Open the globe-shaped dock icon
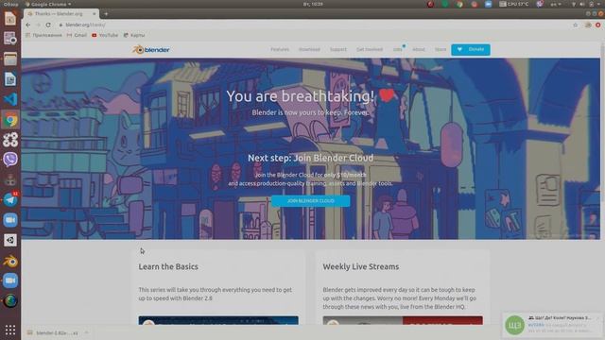This screenshot has height=340, width=605. tap(10, 300)
